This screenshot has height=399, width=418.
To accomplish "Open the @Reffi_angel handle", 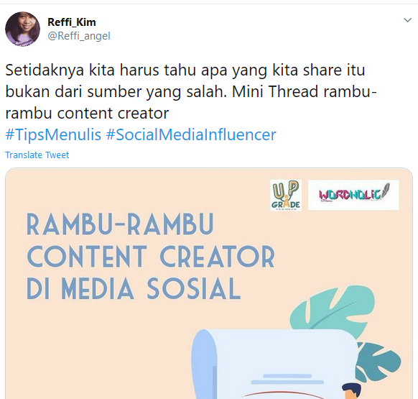I will pyautogui.click(x=79, y=36).
